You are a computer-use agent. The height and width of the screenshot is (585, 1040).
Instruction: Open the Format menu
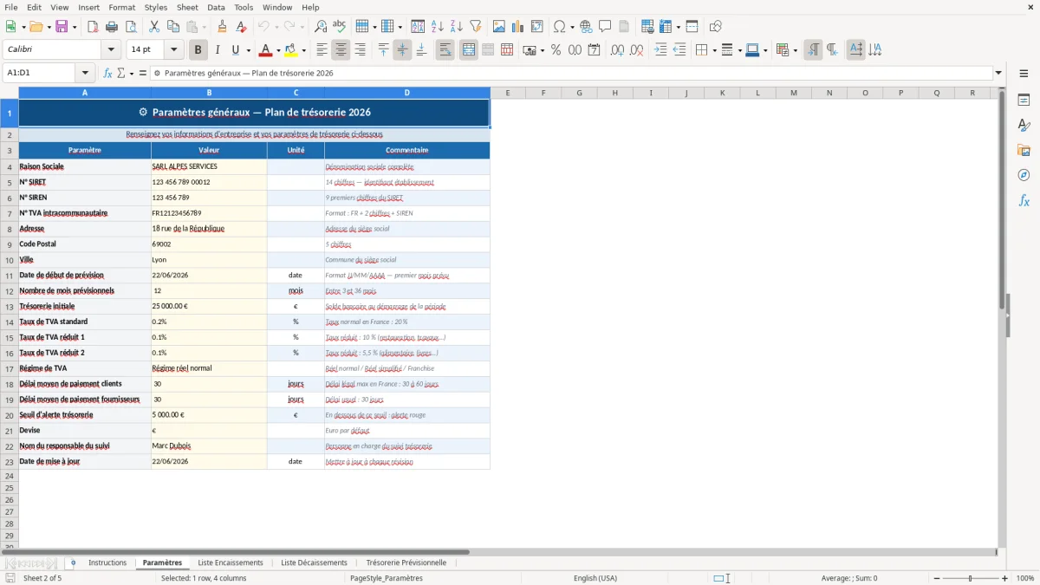[x=121, y=7]
